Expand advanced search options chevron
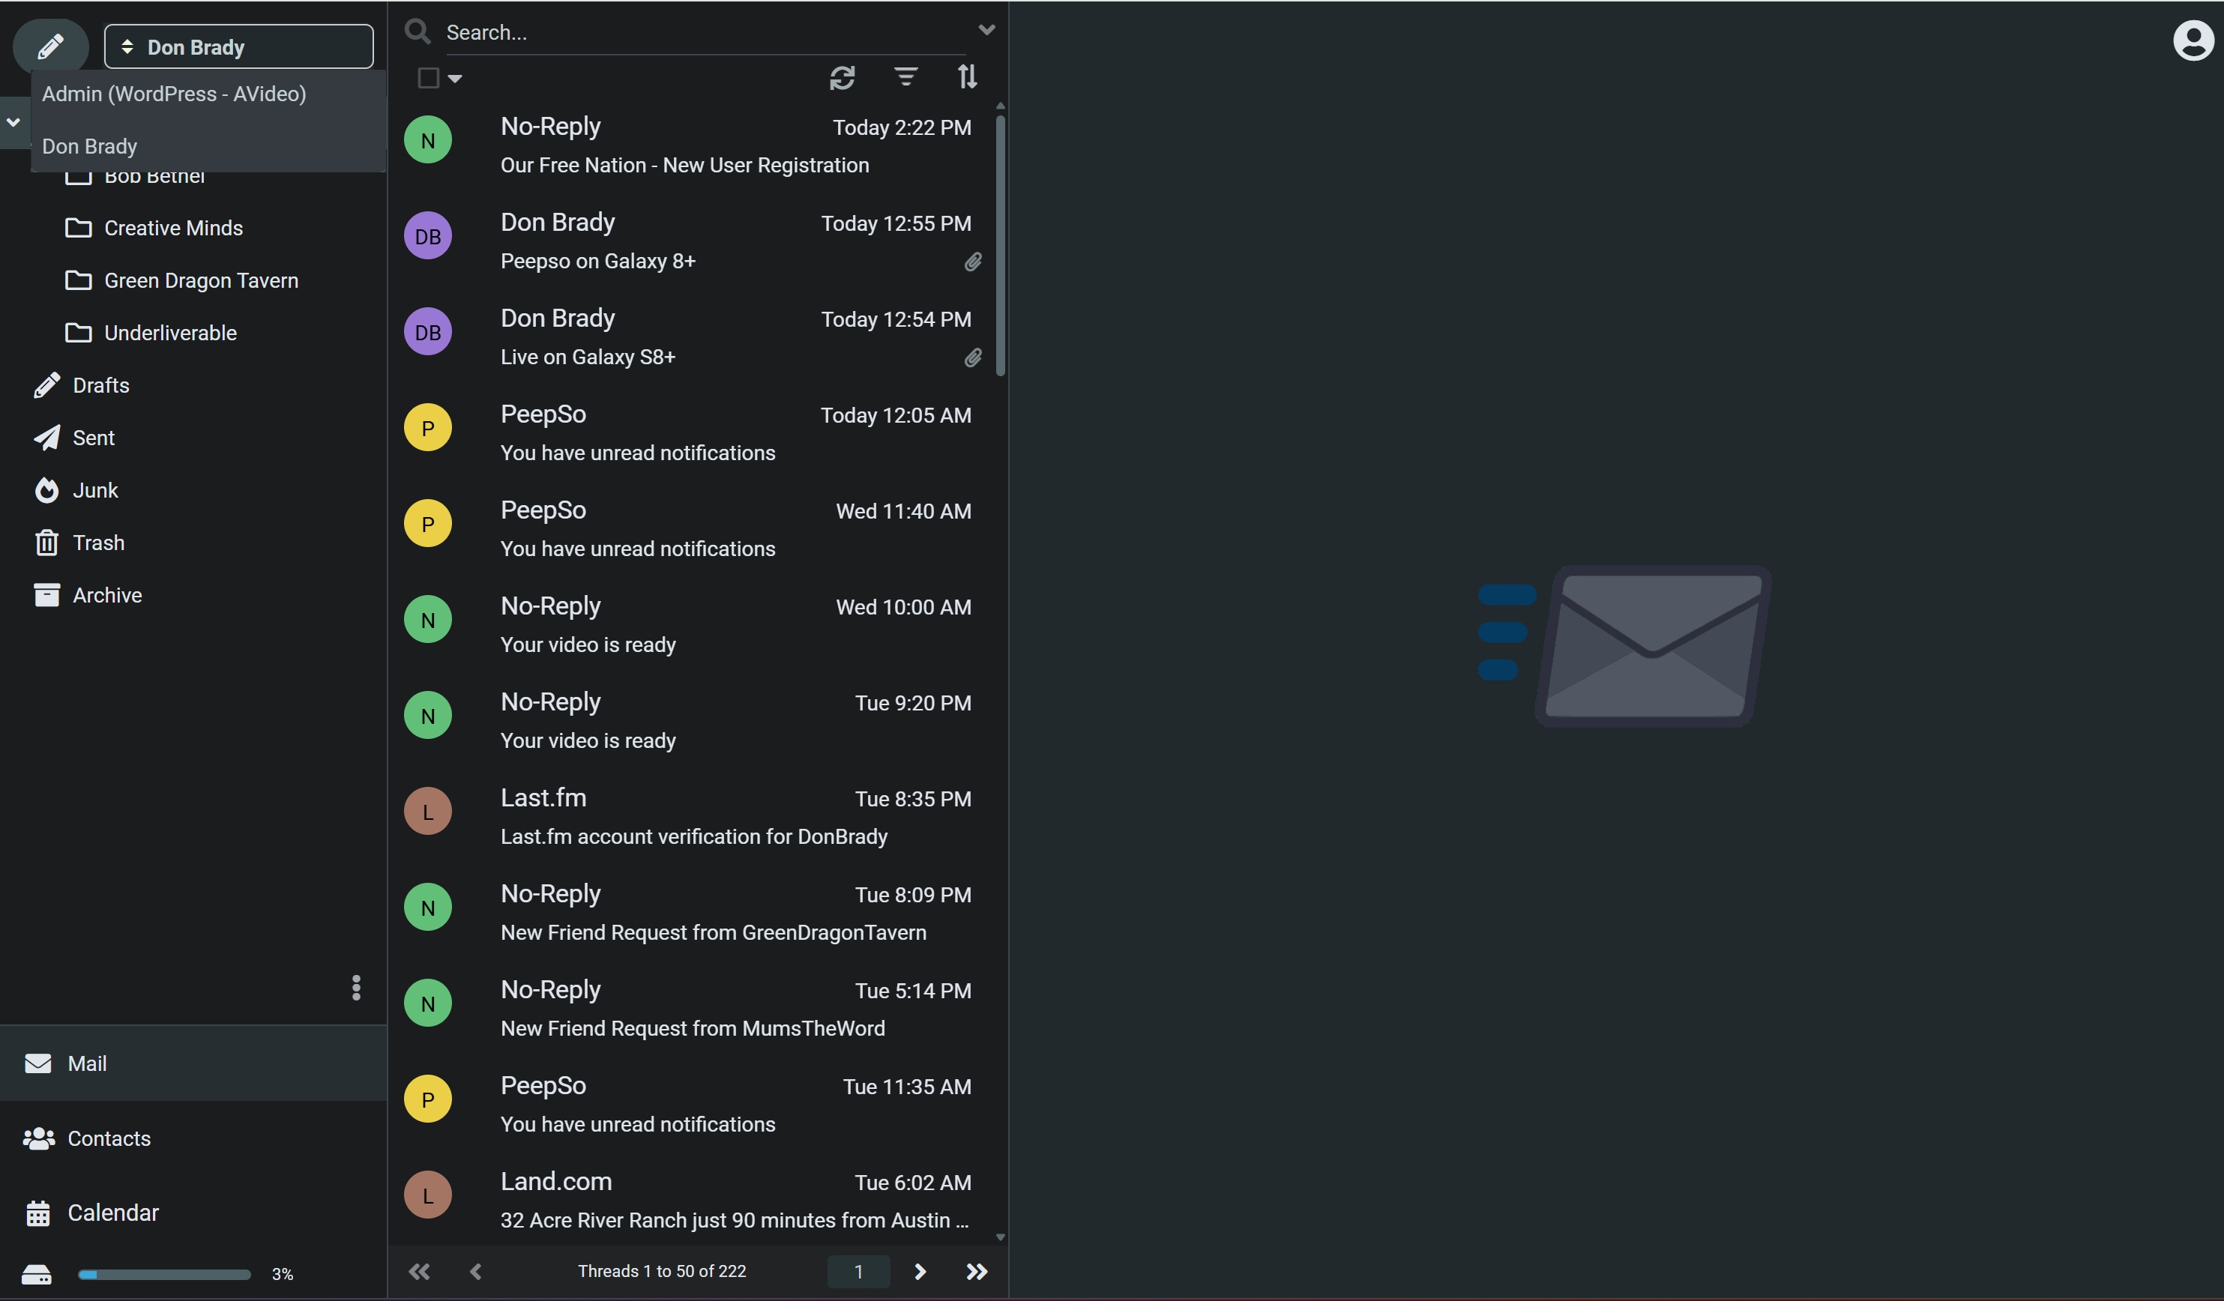Screen dimensions: 2224x1301 (x=986, y=29)
